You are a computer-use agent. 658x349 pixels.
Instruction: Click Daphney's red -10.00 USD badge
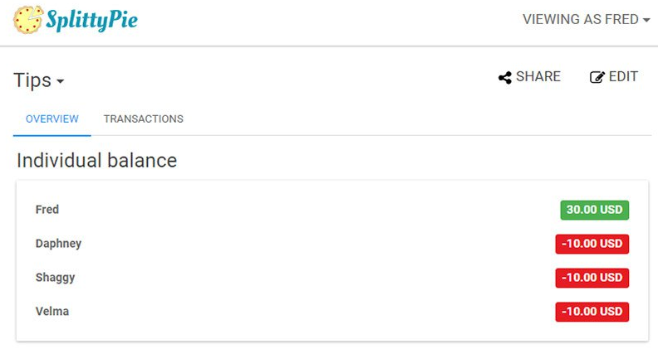[592, 244]
